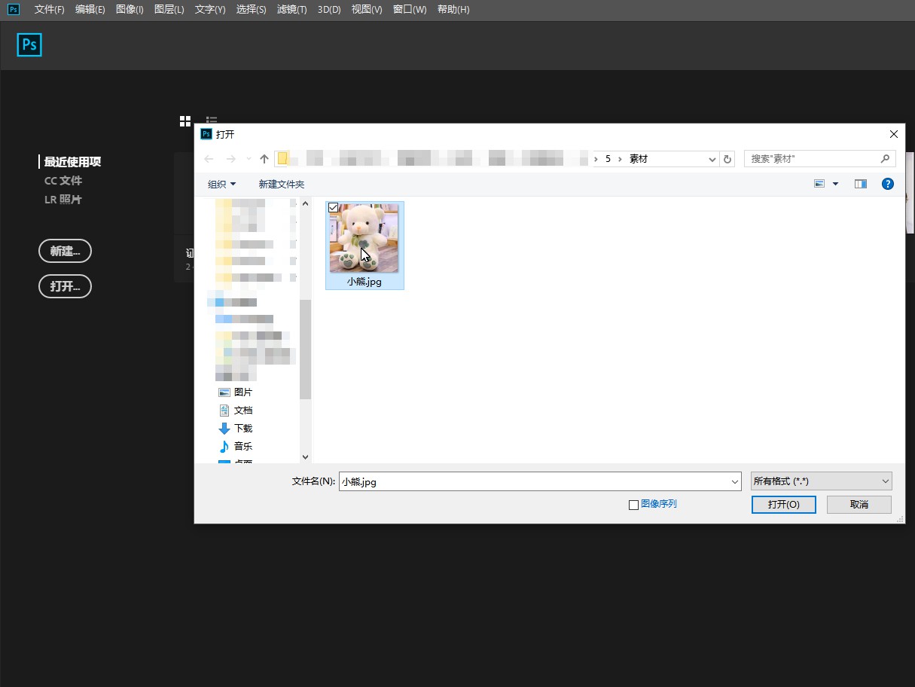Open the 图层(L) menu
This screenshot has width=915, height=687.
point(169,10)
